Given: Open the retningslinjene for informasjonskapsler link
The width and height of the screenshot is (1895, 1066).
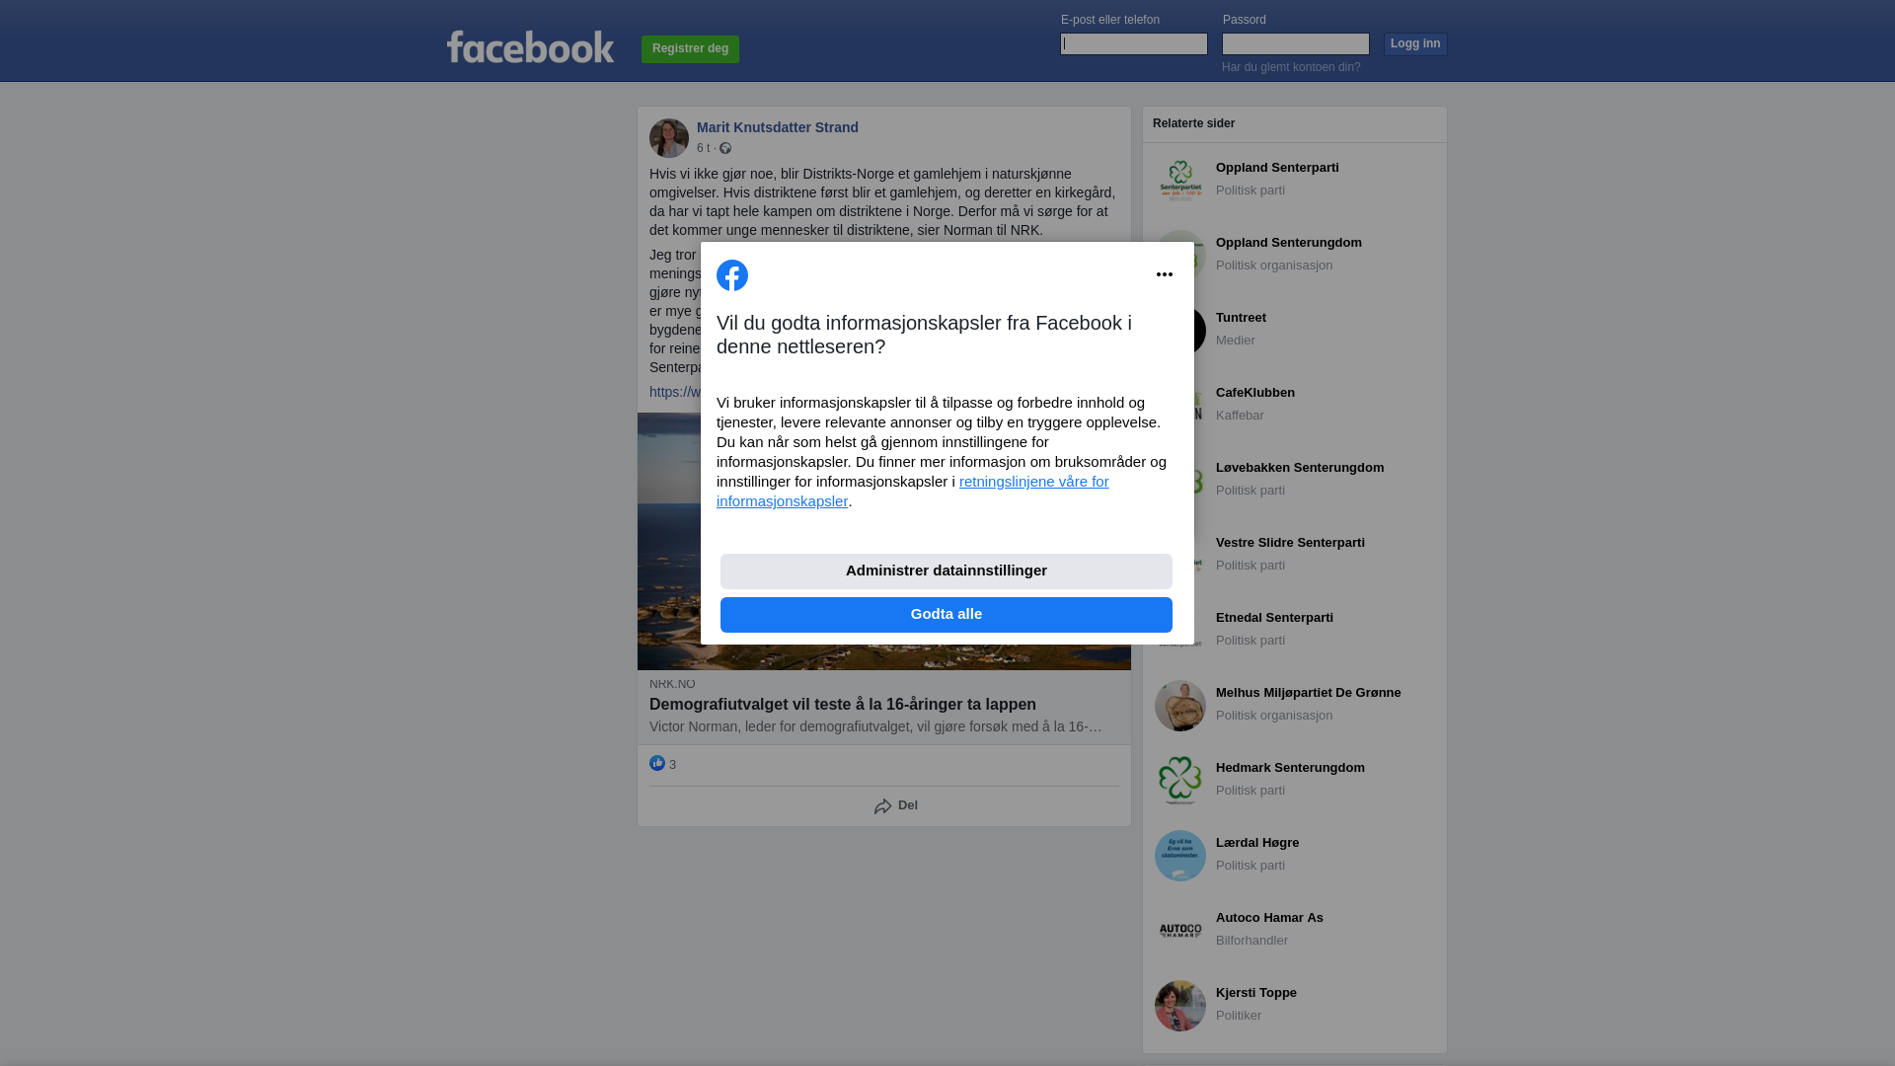Looking at the screenshot, I should coord(913,492).
